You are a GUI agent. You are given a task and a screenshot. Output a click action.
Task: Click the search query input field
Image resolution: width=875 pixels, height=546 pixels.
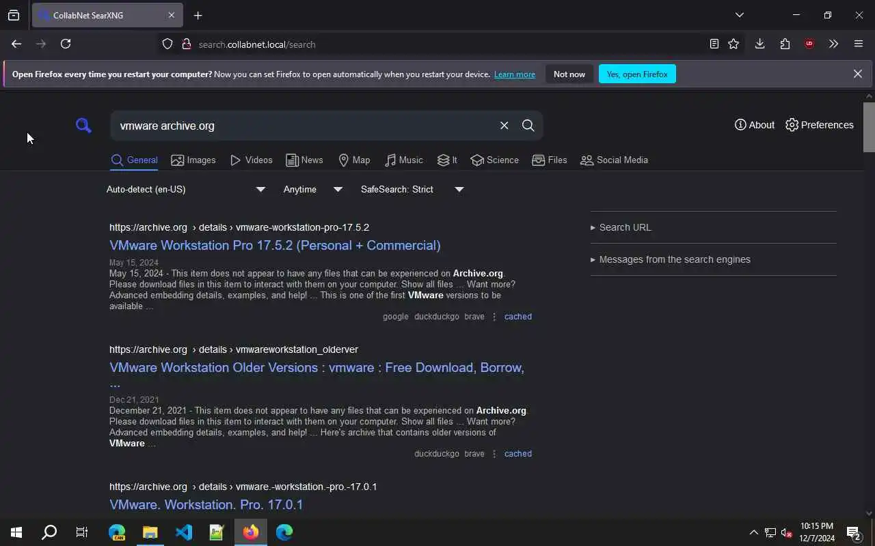304,126
